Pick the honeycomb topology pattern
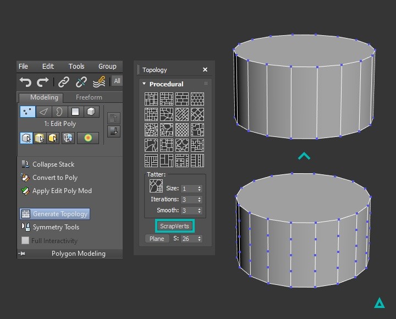This screenshot has height=319, width=396. (197, 99)
